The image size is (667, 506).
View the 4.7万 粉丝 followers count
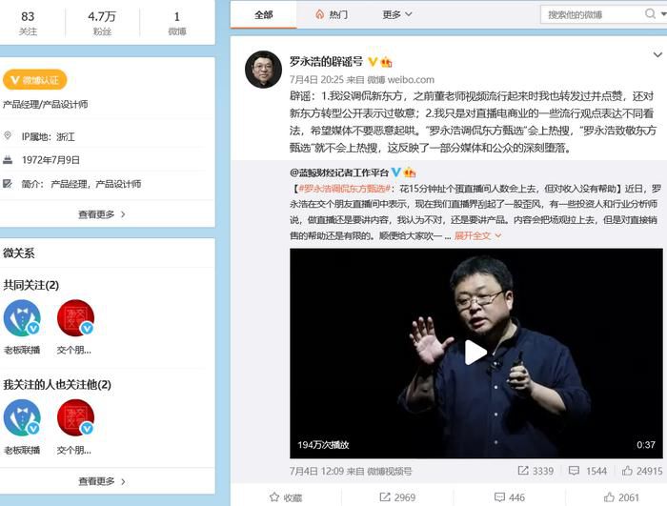[102, 23]
